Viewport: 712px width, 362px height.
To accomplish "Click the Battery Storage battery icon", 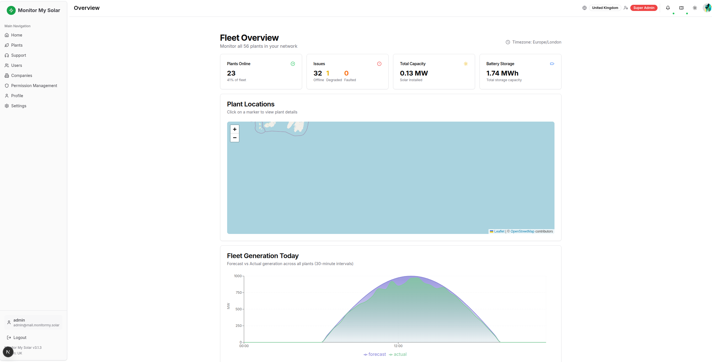I will tap(552, 64).
